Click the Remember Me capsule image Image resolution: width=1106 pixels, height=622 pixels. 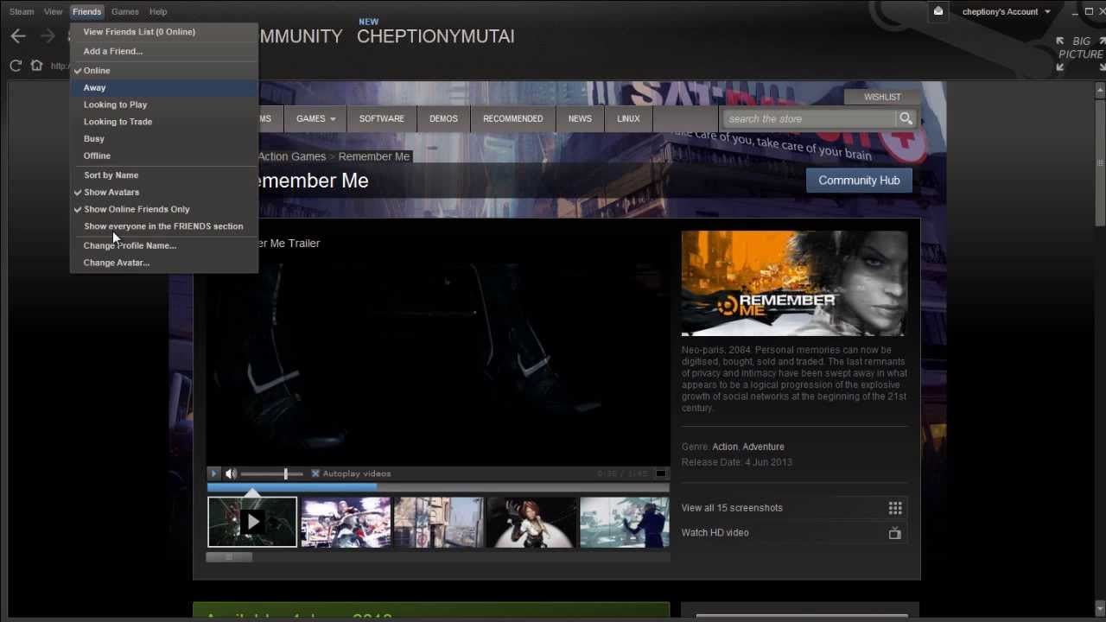[x=794, y=283]
